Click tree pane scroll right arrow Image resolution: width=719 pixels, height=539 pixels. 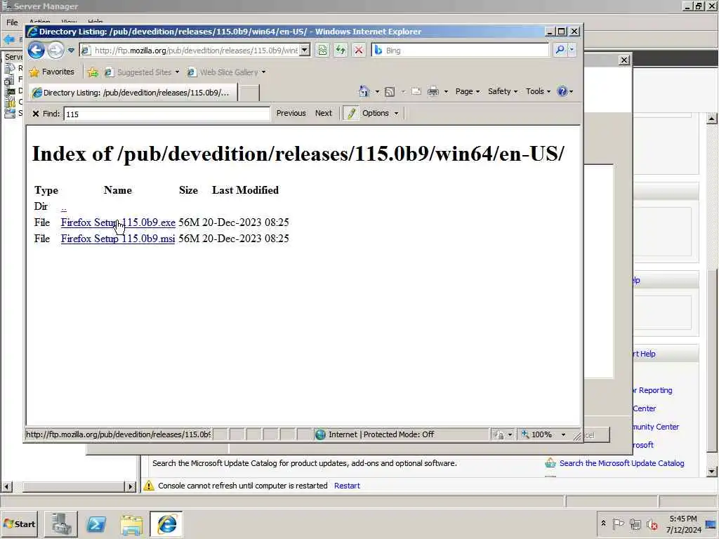pos(131,486)
